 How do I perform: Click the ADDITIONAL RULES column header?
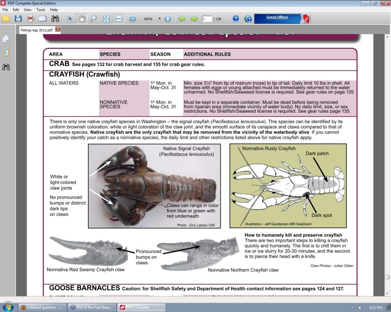pos(207,54)
